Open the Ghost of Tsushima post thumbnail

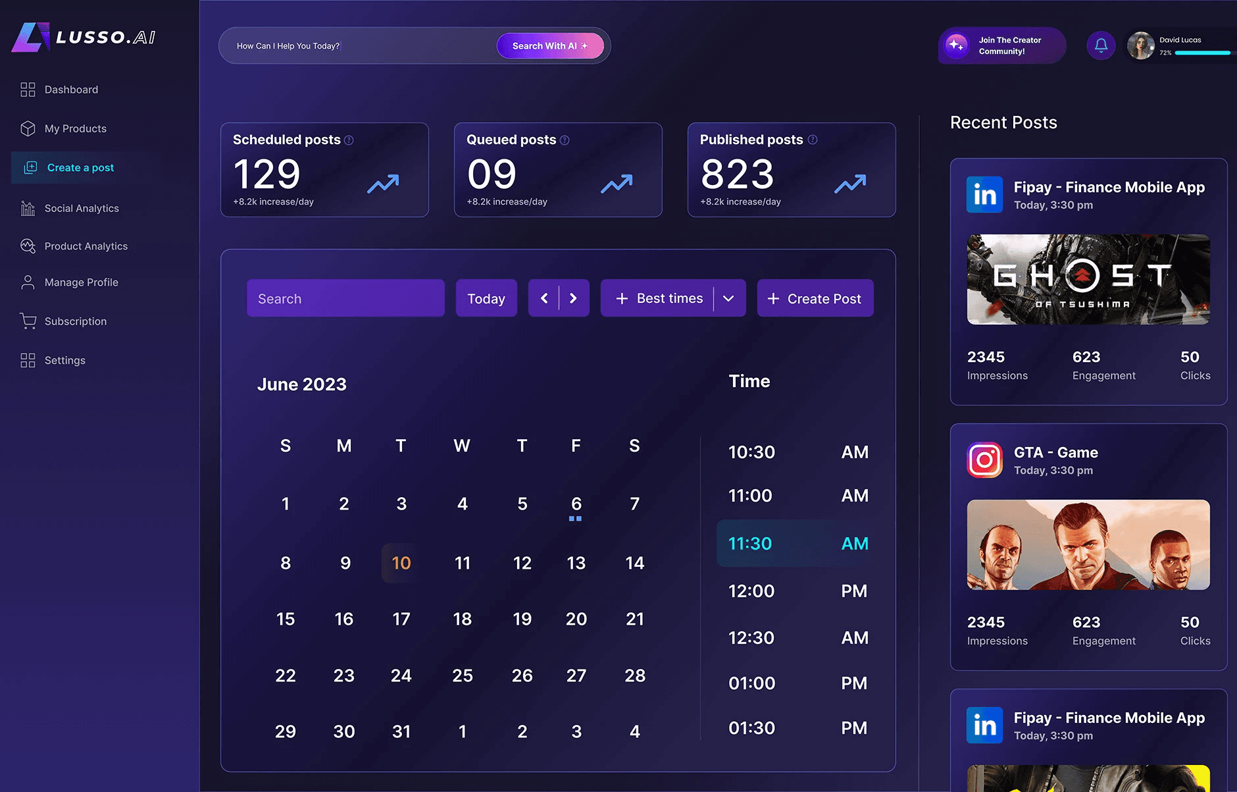[1088, 279]
